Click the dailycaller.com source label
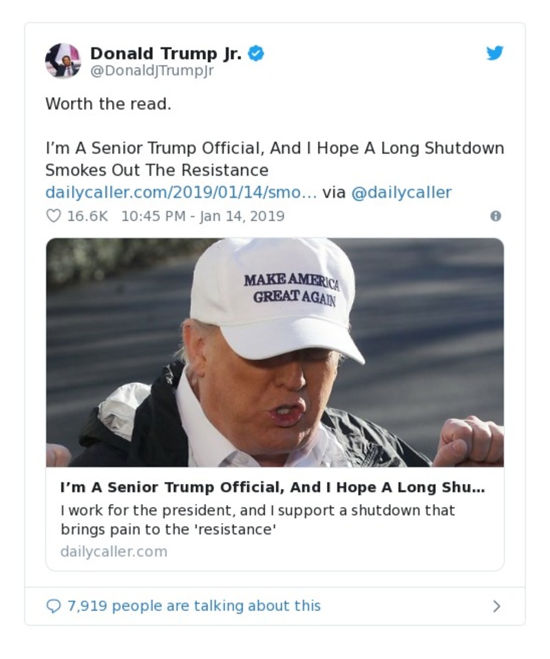Image resolution: width=550 pixels, height=659 pixels. pyautogui.click(x=114, y=551)
